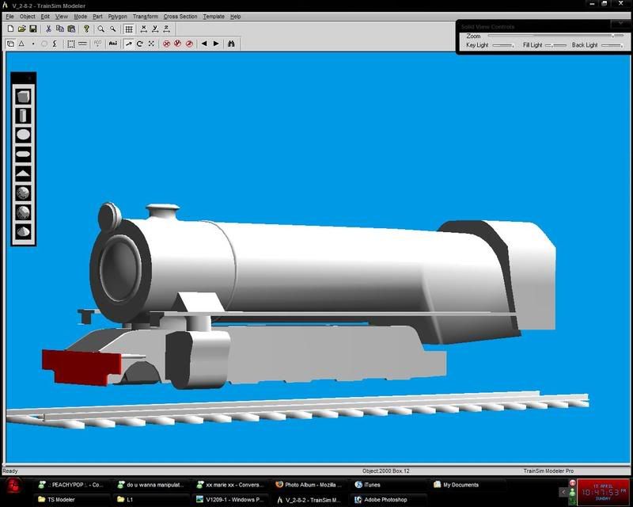Switch to Adobe Photoshop in the taskbar

(385, 500)
